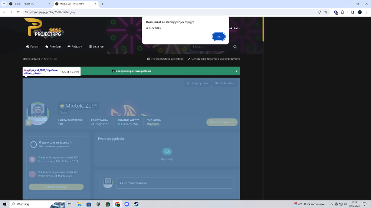This screenshot has width=371, height=208.
Task: Click the page vertical scrollbar thumb
Action: click(x=263, y=29)
